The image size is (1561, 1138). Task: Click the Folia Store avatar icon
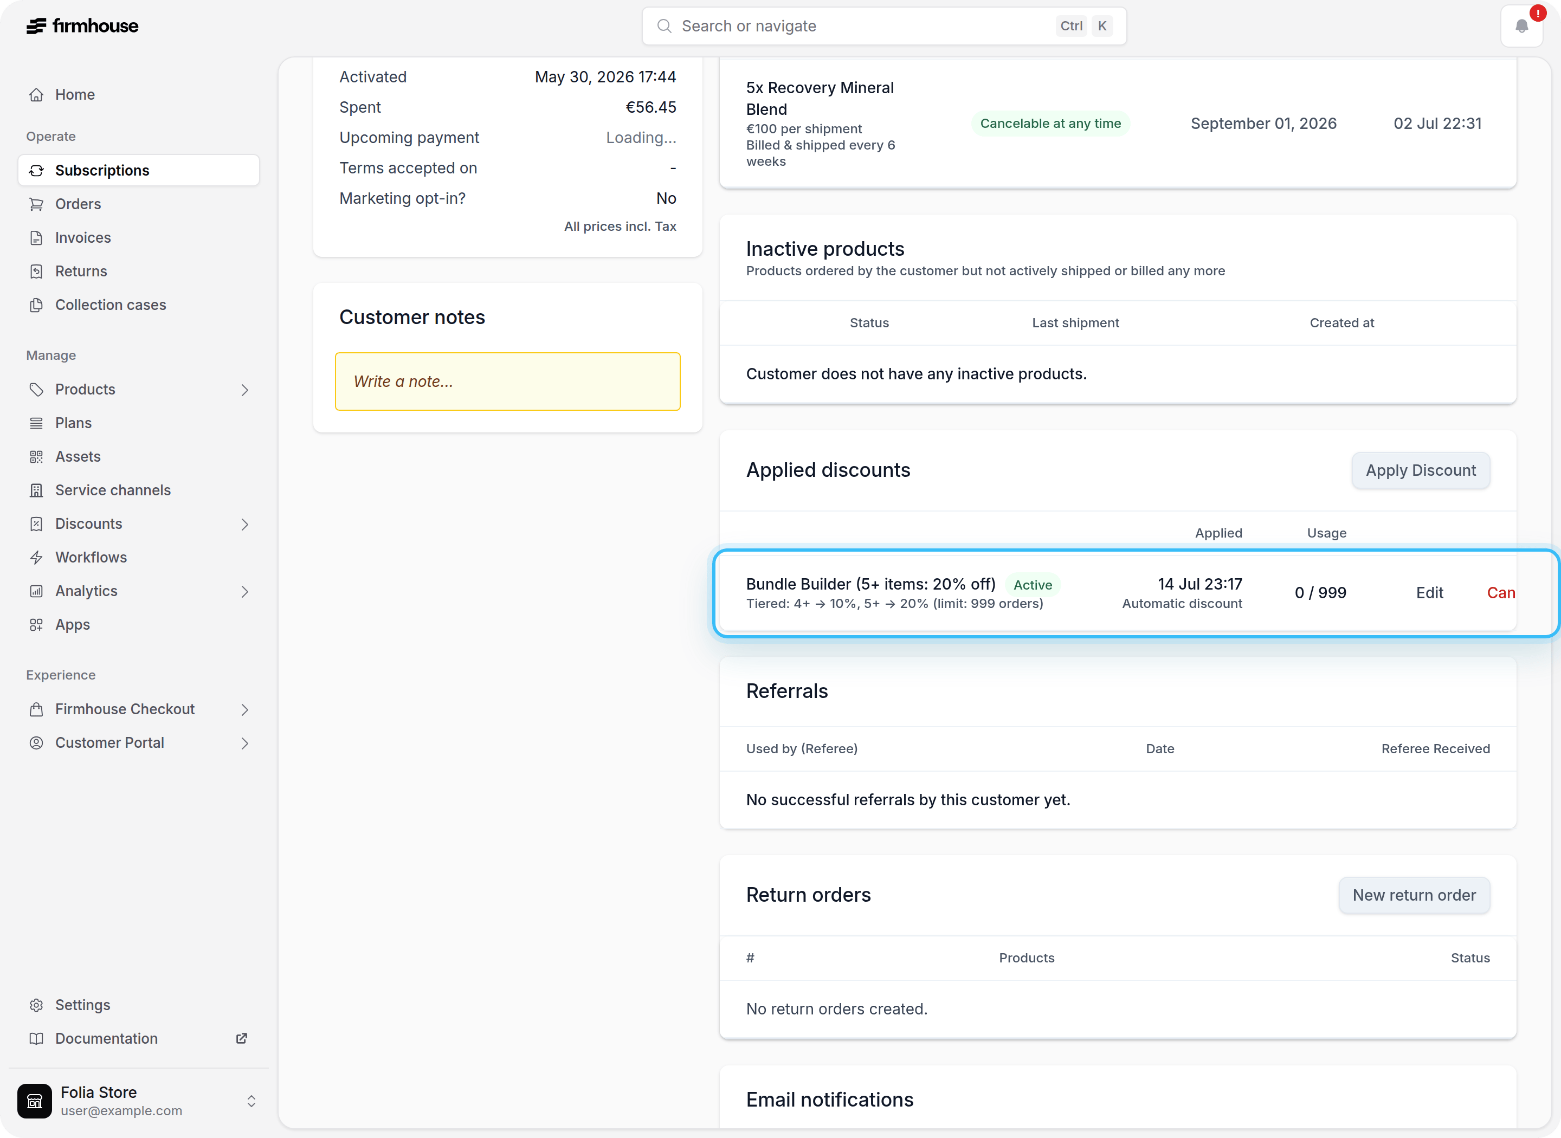point(35,1100)
